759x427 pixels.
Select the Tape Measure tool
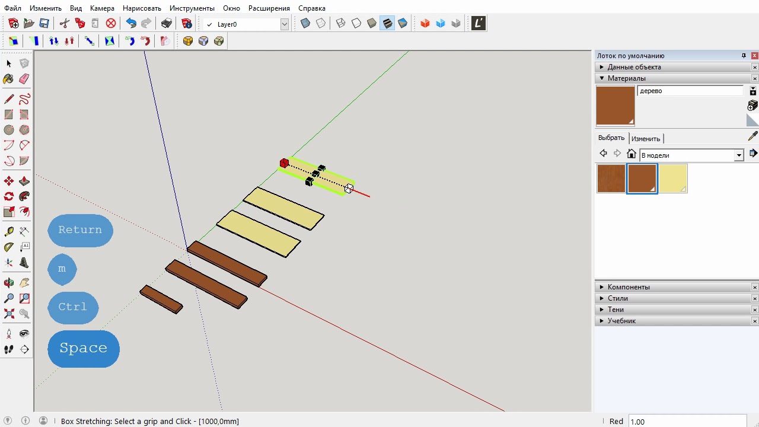[x=9, y=232]
